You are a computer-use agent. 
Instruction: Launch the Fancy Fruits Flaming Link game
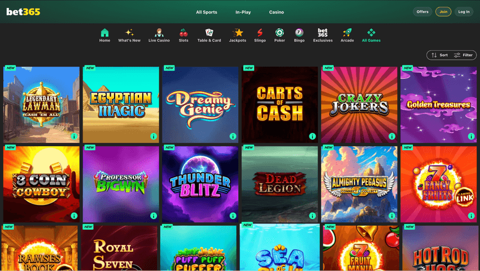coord(439,185)
